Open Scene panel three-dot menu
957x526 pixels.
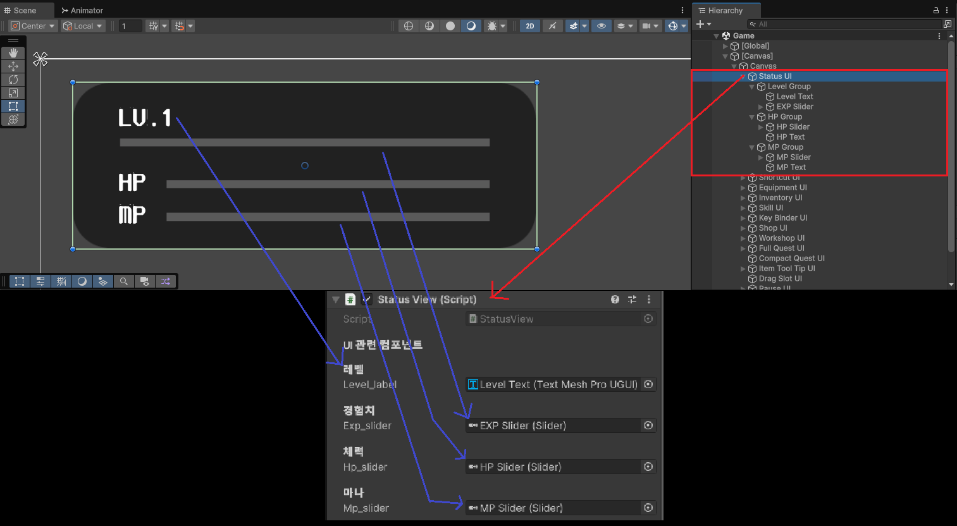tap(682, 10)
